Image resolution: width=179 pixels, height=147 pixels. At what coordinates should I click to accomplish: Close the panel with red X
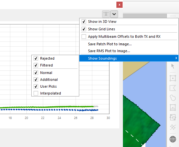[x=119, y=5]
